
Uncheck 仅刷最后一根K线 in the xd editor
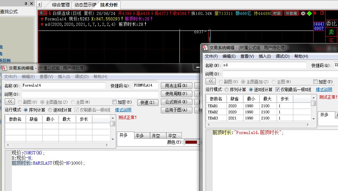pos(277,90)
